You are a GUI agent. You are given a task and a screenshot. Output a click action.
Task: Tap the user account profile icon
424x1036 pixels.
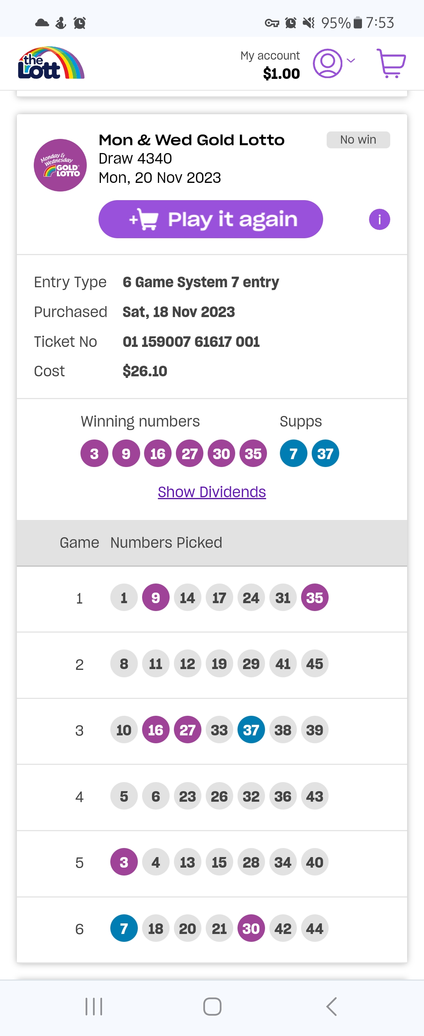327,63
